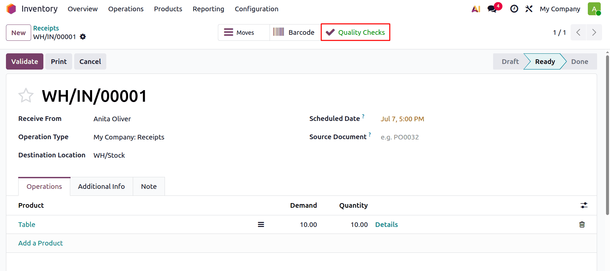This screenshot has height=271, width=610.
Task: Open the activities clock icon
Action: pos(514,9)
